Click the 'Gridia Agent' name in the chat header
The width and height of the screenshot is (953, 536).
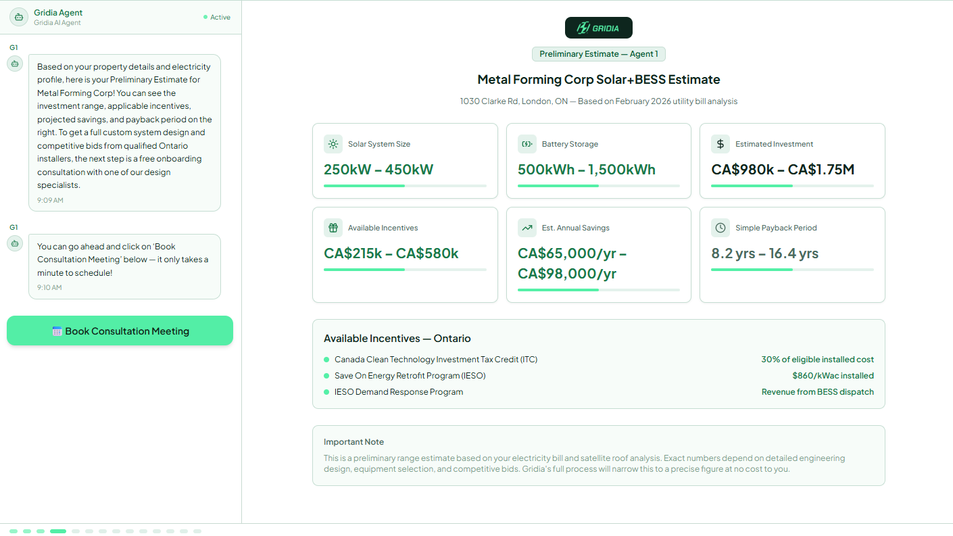58,13
